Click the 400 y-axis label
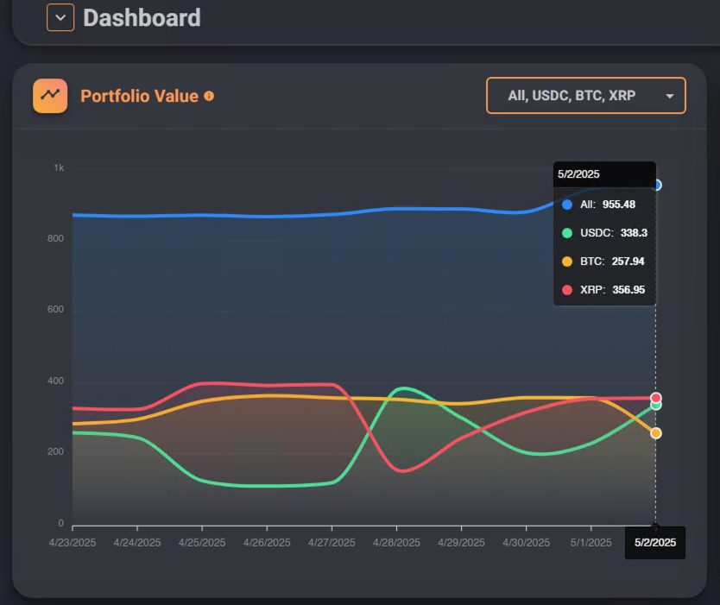This screenshot has width=720, height=605. pos(55,381)
